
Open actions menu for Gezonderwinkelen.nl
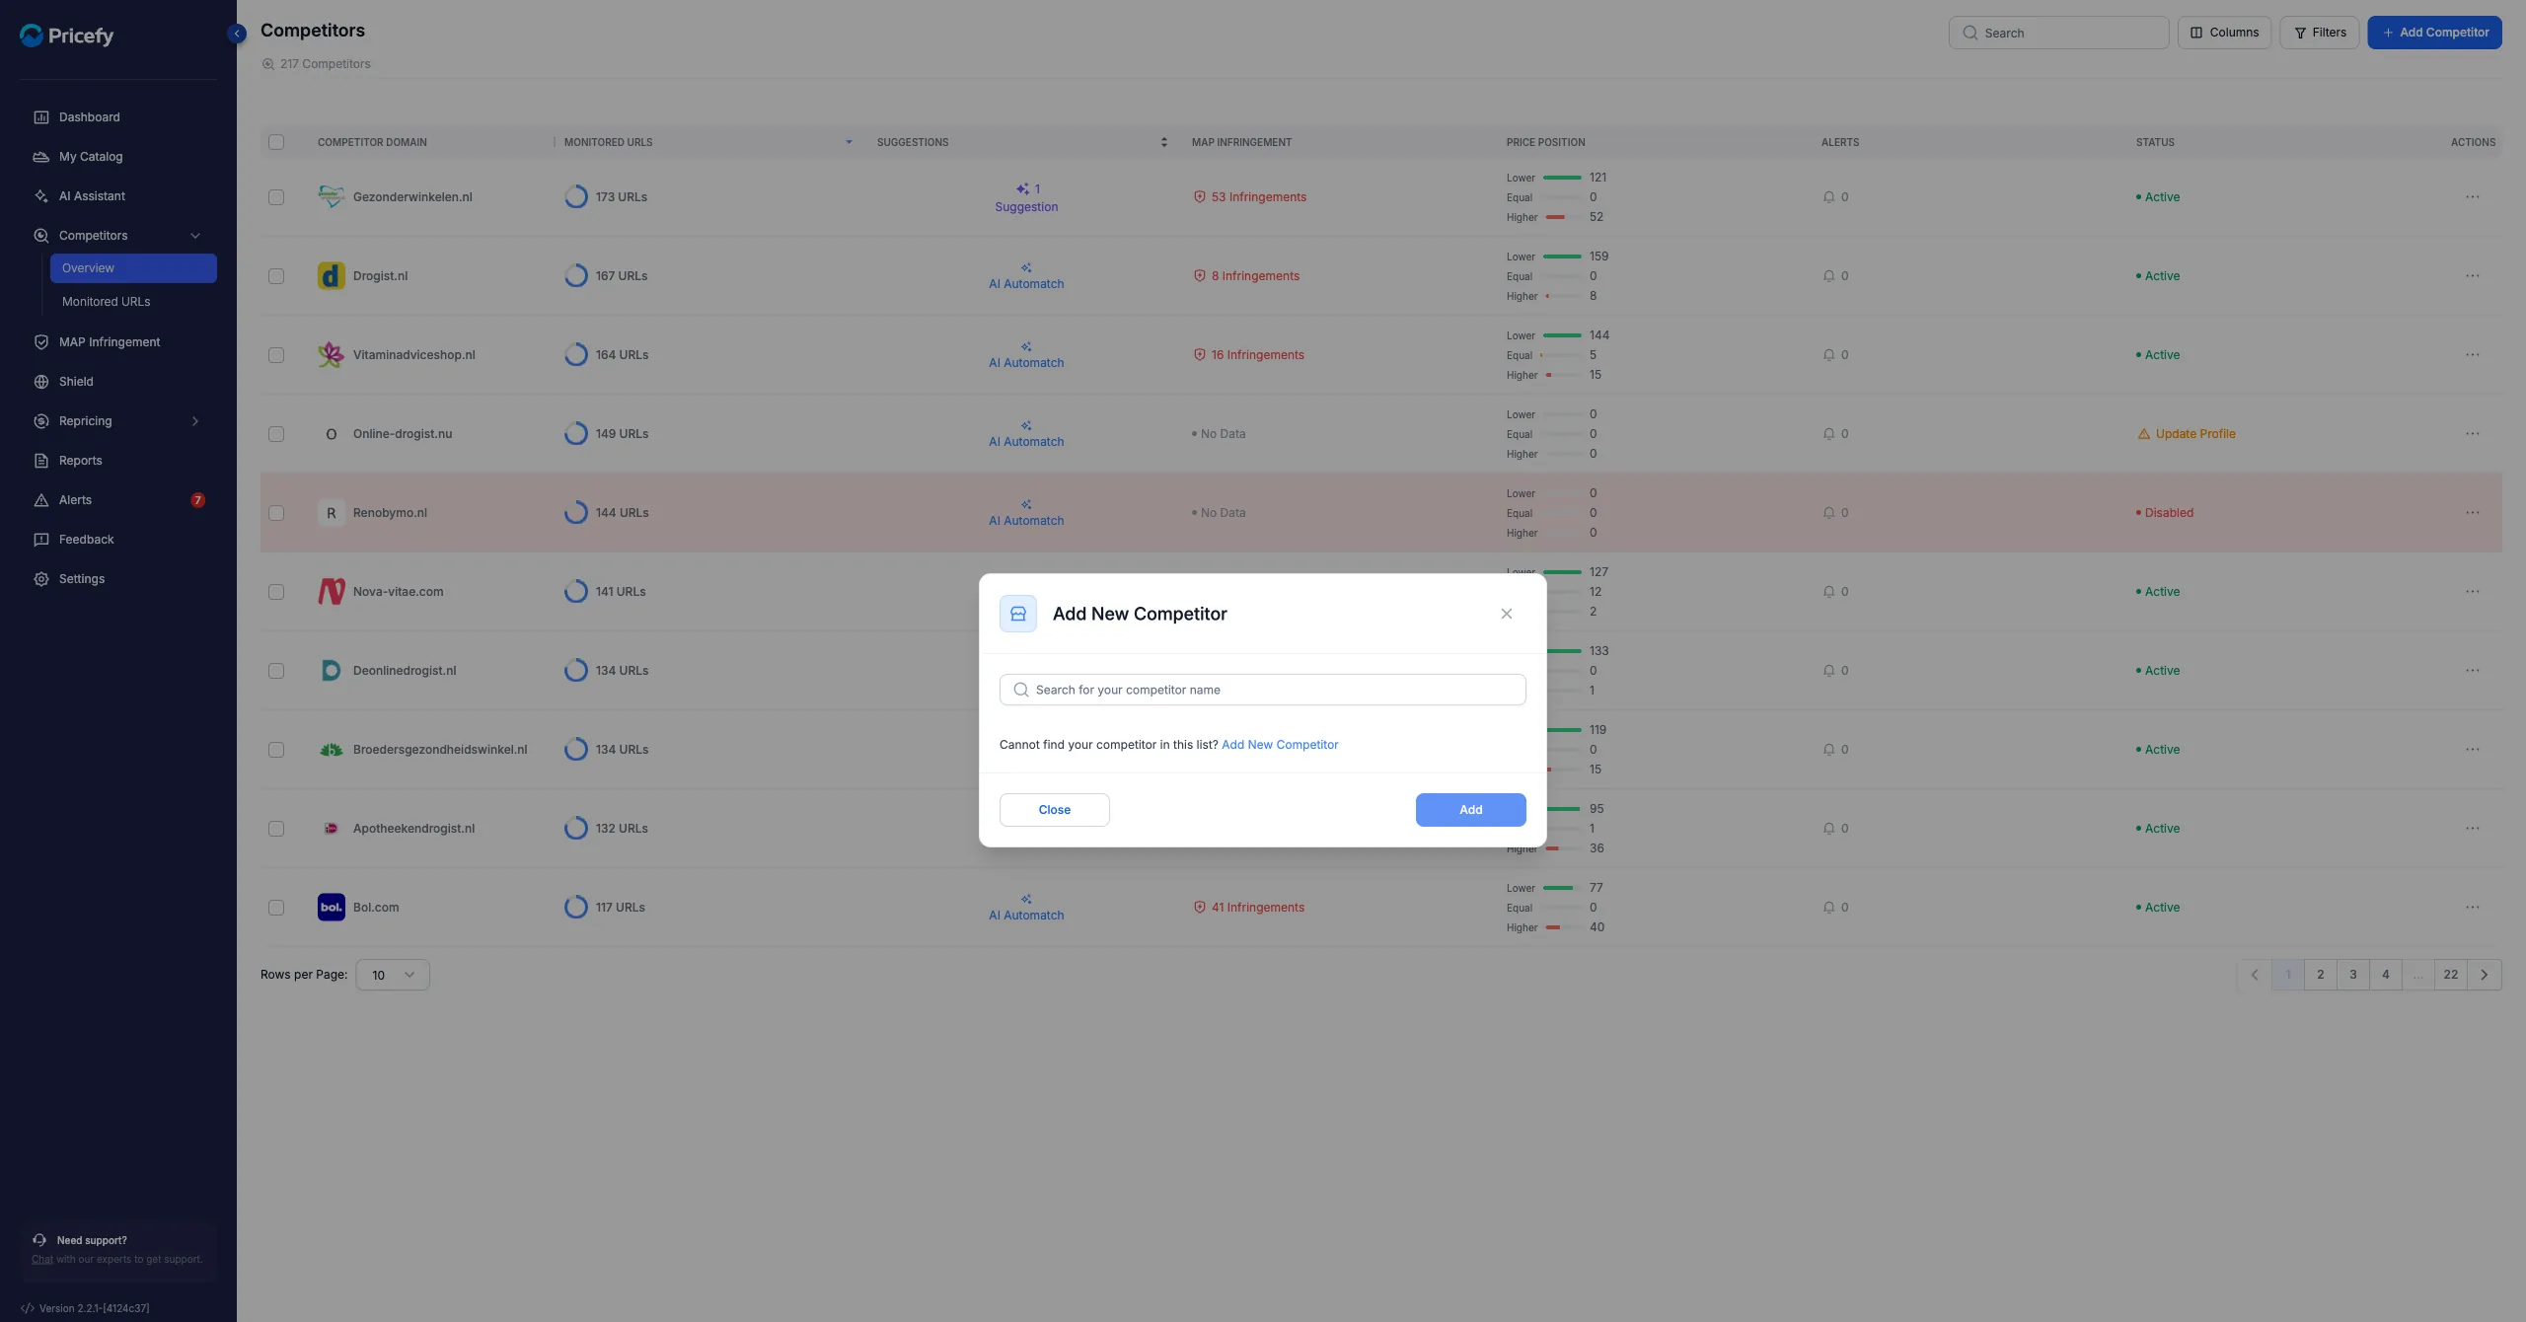pos(2473,197)
